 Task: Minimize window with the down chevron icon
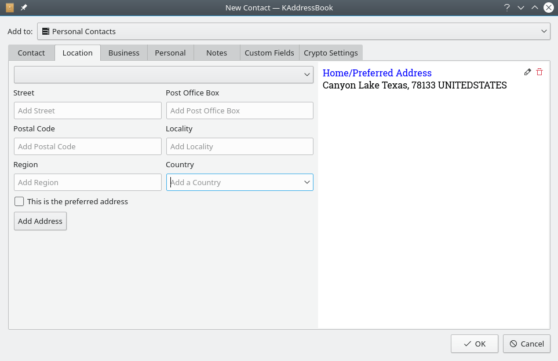coord(521,8)
